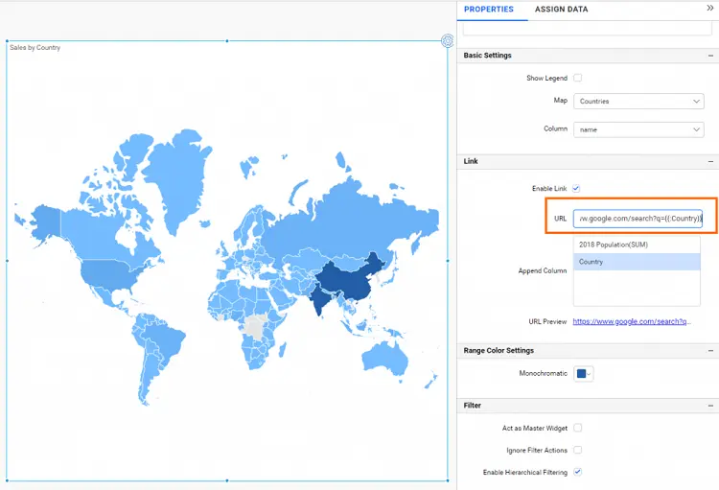The height and width of the screenshot is (490, 719).
Task: Click inside the URL text field
Action: [638, 219]
